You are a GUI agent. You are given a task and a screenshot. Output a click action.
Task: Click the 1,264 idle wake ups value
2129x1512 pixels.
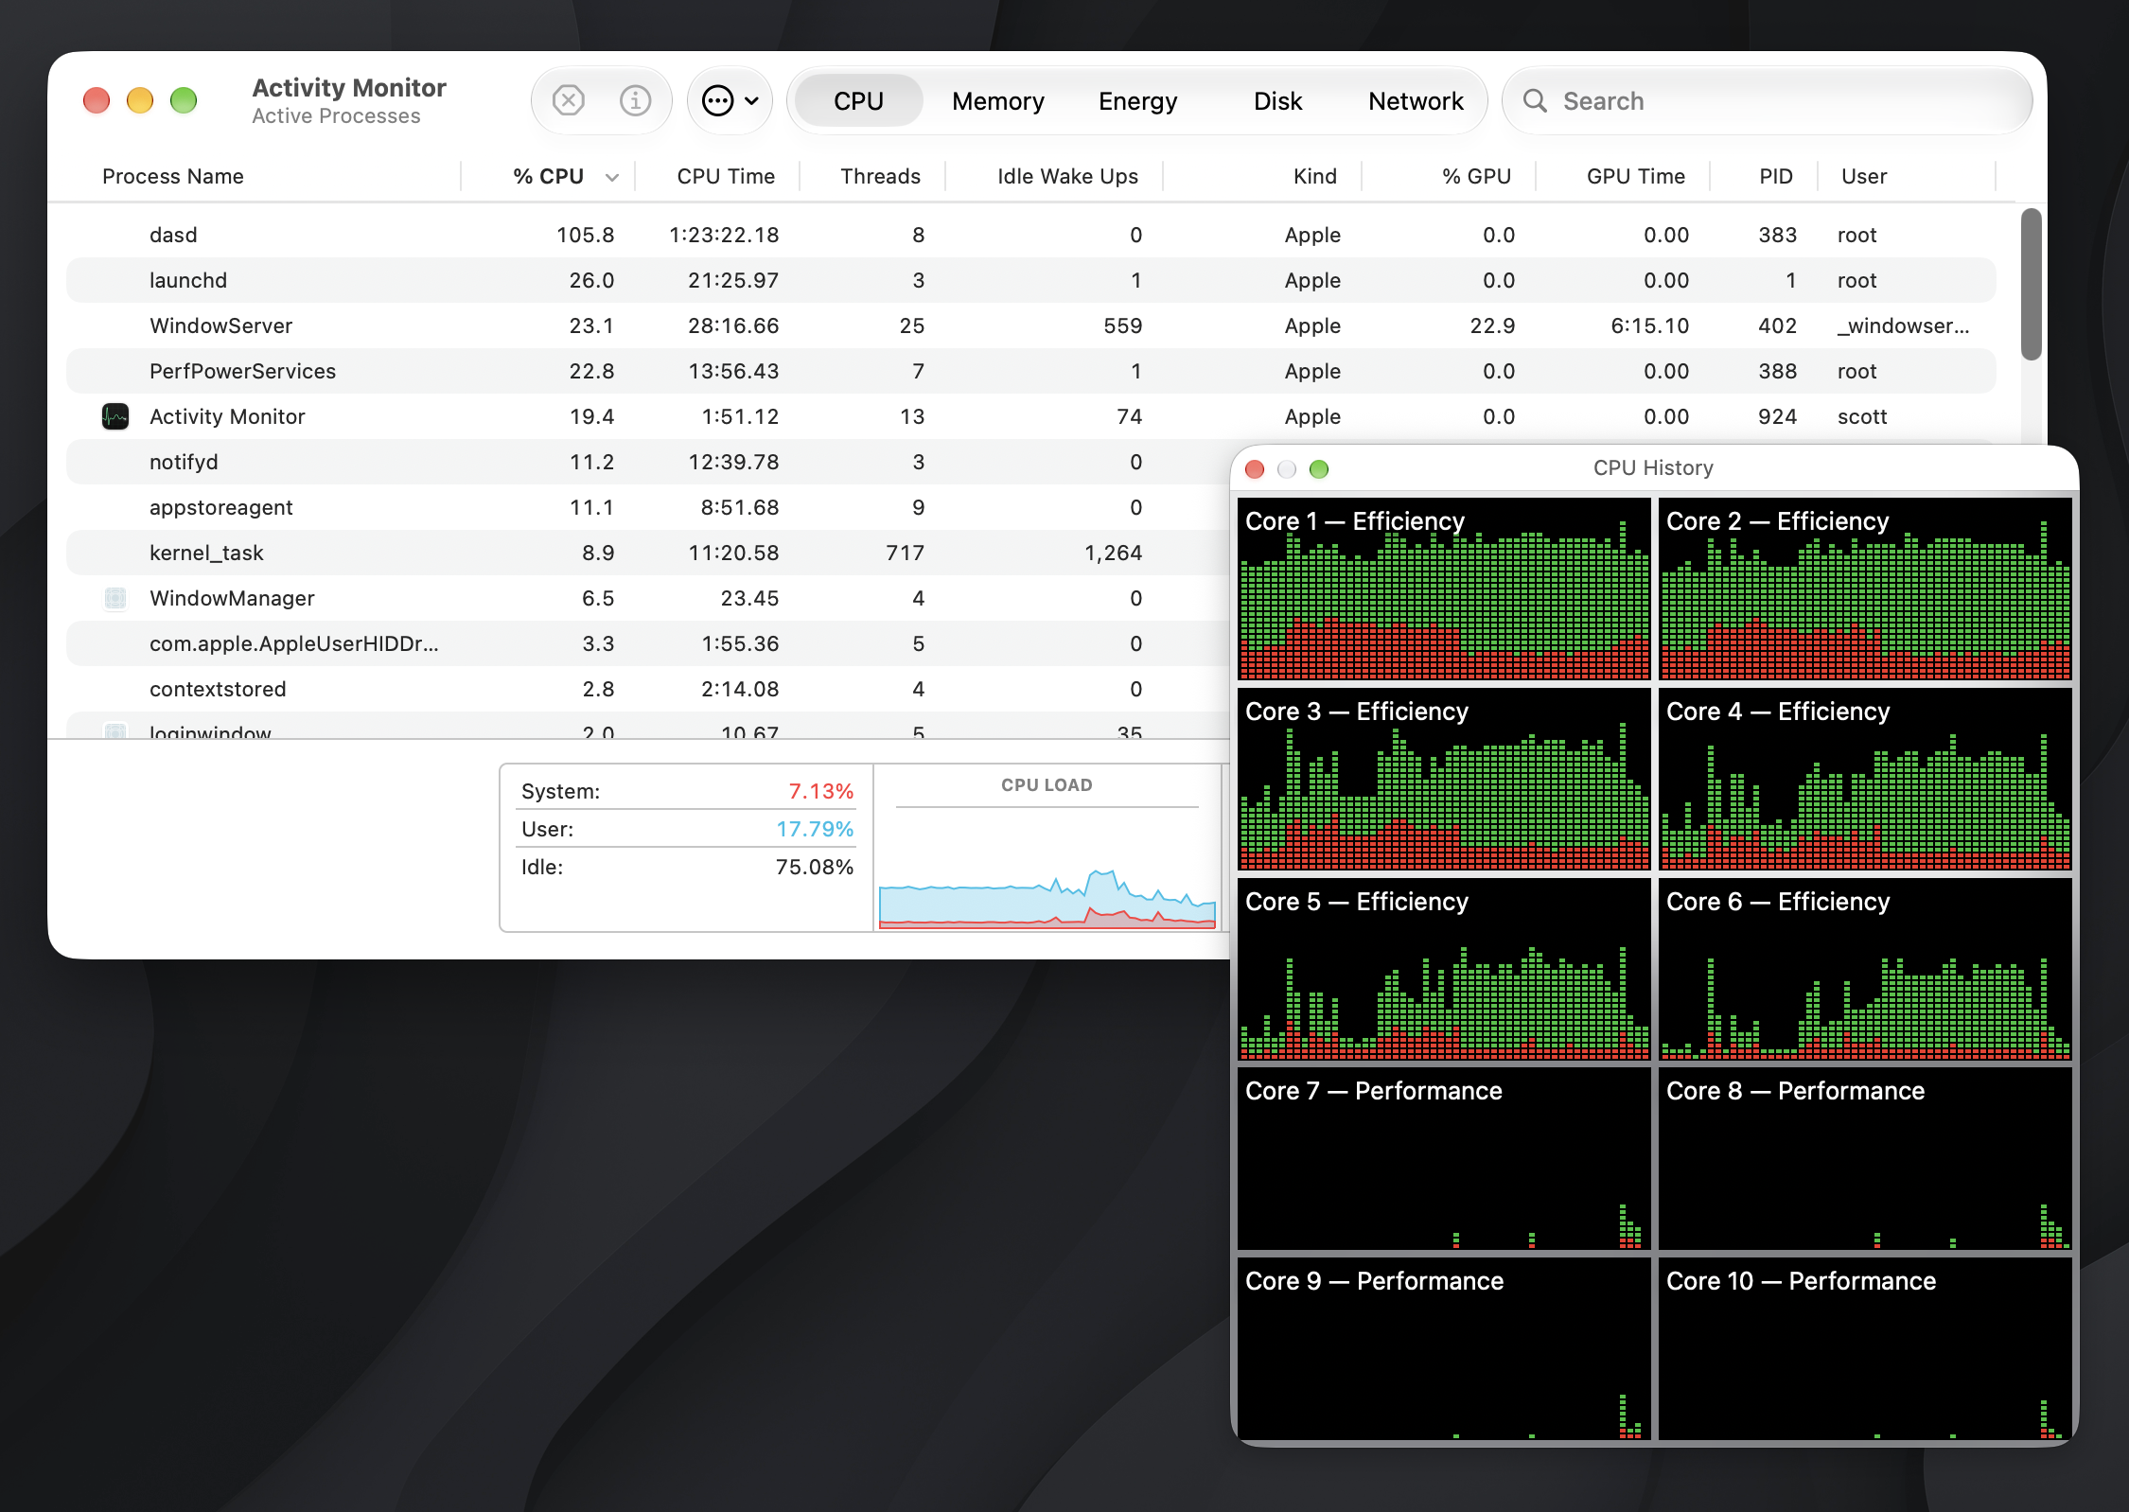click(1113, 553)
